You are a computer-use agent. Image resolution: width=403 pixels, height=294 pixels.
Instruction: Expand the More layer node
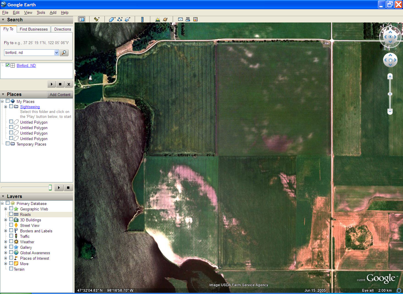click(5, 264)
